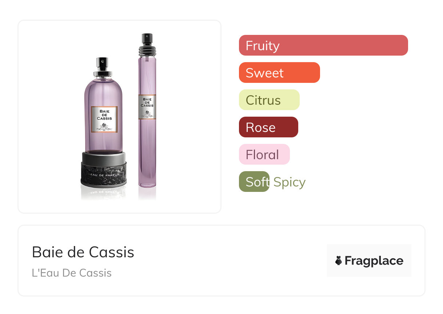
Task: Choose the dark red Rose accord bar
Action: [268, 127]
